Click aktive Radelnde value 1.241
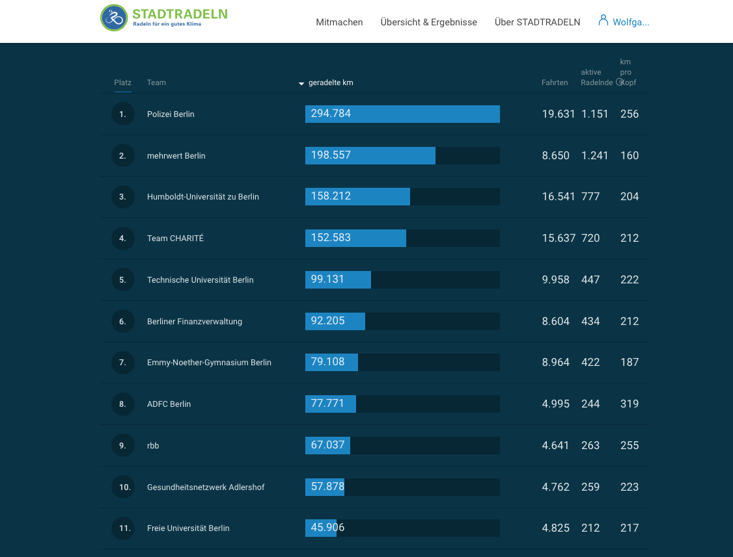 594,155
